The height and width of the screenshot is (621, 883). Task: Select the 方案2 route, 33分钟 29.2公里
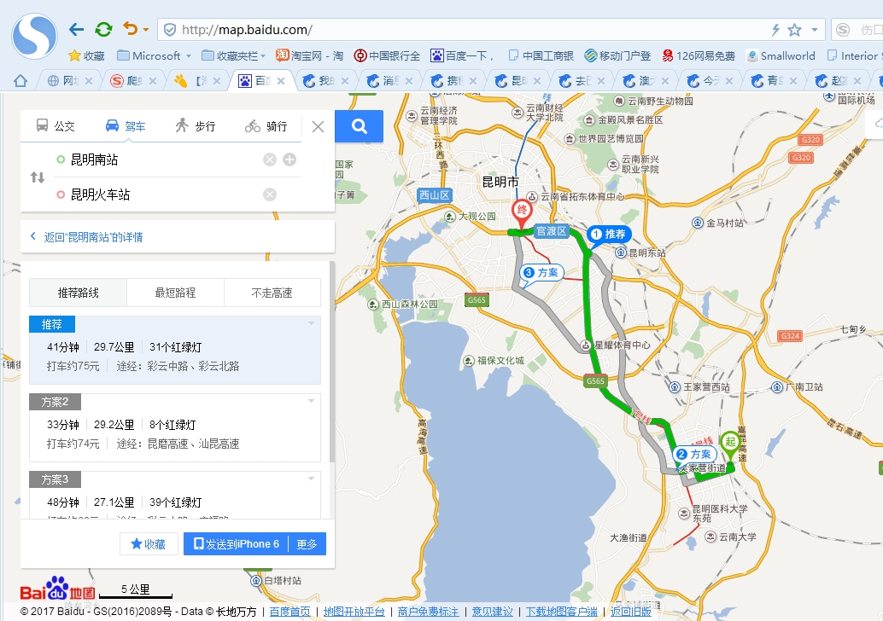coord(175,427)
